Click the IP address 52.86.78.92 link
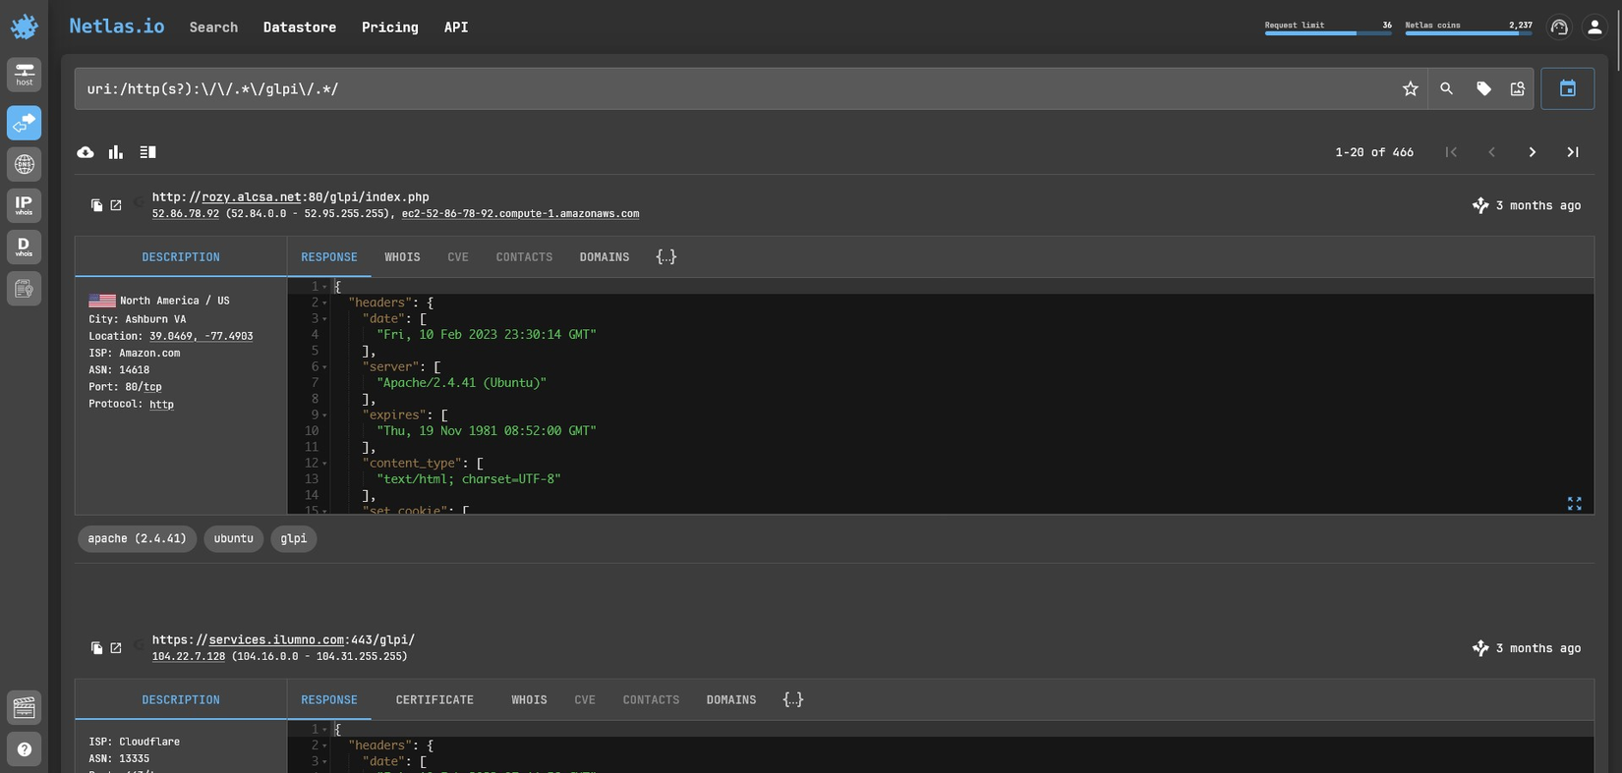 pos(186,214)
